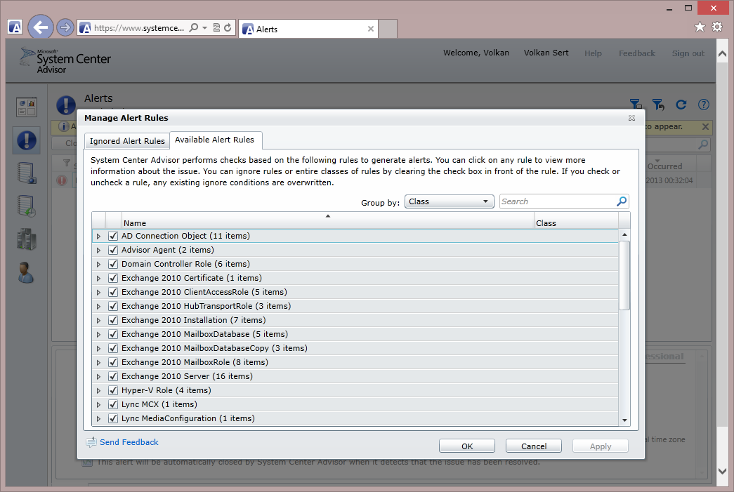Uncheck Exchange 2010 HubTransportRole checkbox

(x=113, y=306)
